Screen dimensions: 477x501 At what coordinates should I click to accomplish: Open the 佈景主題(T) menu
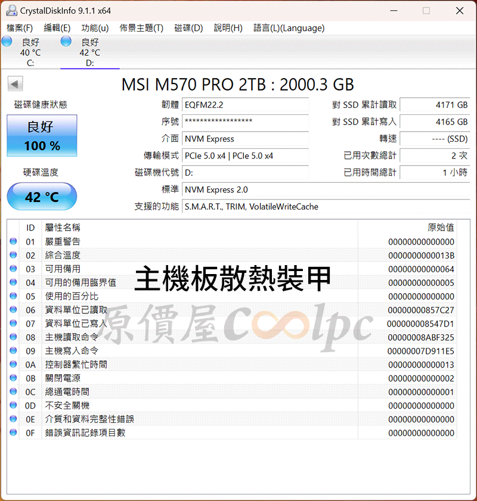[x=141, y=28]
